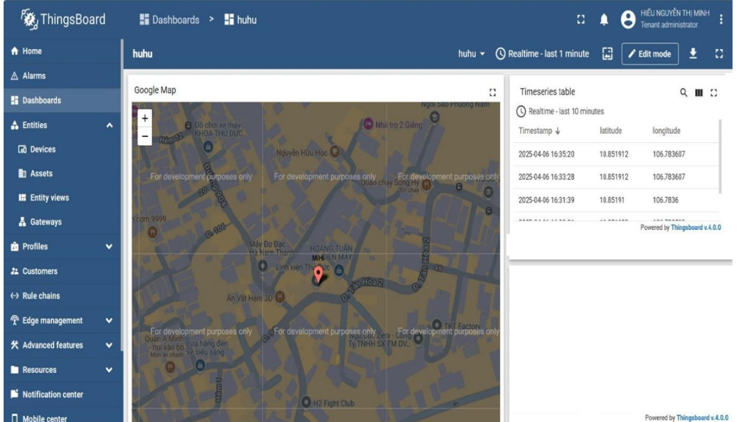Open the Realtime - last 1 minute time window
The height and width of the screenshot is (422, 750).
click(542, 54)
